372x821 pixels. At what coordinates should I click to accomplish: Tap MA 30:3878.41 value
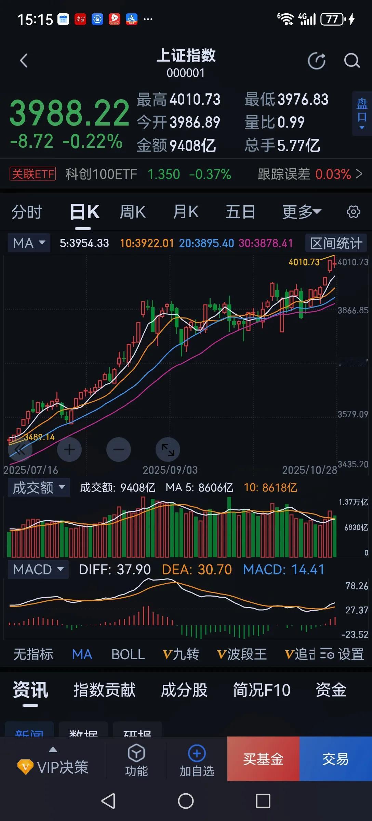(266, 243)
